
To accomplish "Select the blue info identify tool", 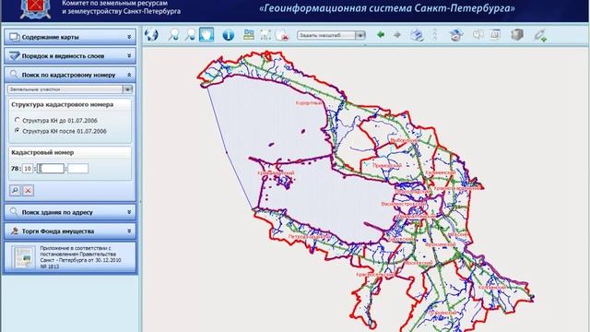I will pos(229,35).
